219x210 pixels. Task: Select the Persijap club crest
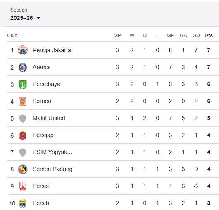click(x=23, y=135)
